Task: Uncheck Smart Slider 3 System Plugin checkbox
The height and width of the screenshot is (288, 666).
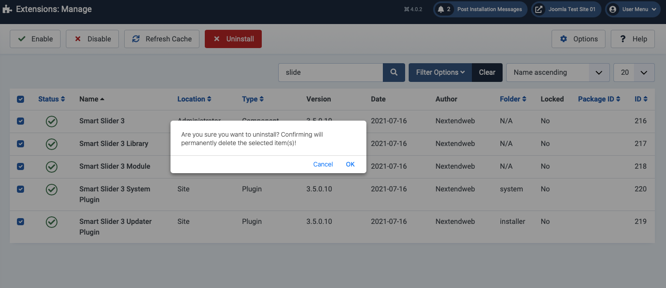Action: point(20,189)
